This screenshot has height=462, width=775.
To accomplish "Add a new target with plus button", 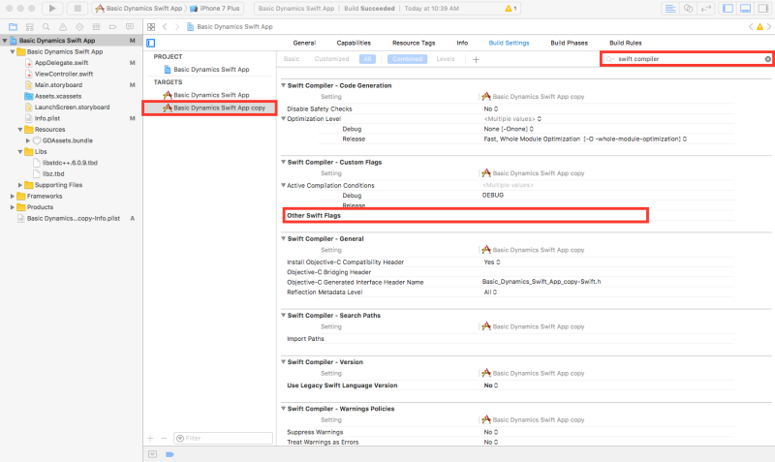I will click(x=150, y=439).
